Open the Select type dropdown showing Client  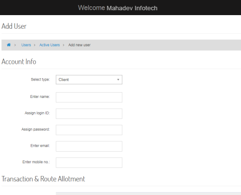pos(89,79)
